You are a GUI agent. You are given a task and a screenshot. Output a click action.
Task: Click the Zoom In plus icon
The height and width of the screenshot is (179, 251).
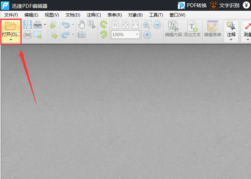pyautogui.click(x=147, y=34)
